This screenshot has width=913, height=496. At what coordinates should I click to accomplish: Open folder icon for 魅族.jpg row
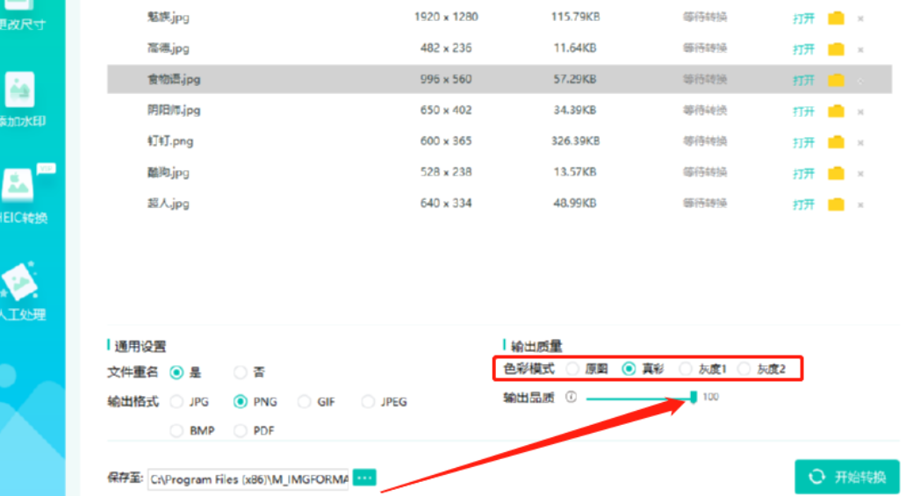pos(836,18)
